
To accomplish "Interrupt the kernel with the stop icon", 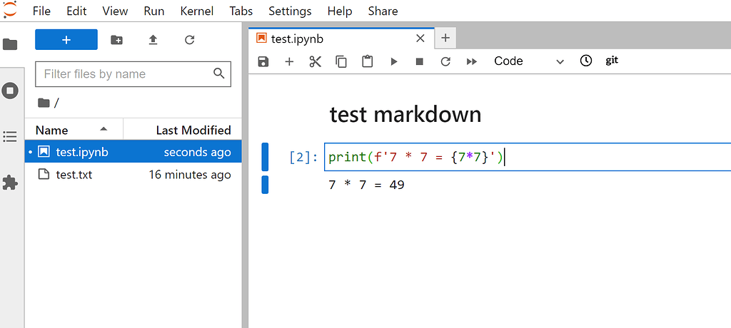I will tap(419, 61).
